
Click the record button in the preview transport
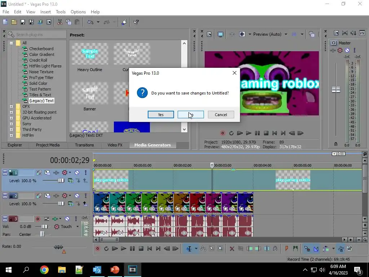[222, 133]
